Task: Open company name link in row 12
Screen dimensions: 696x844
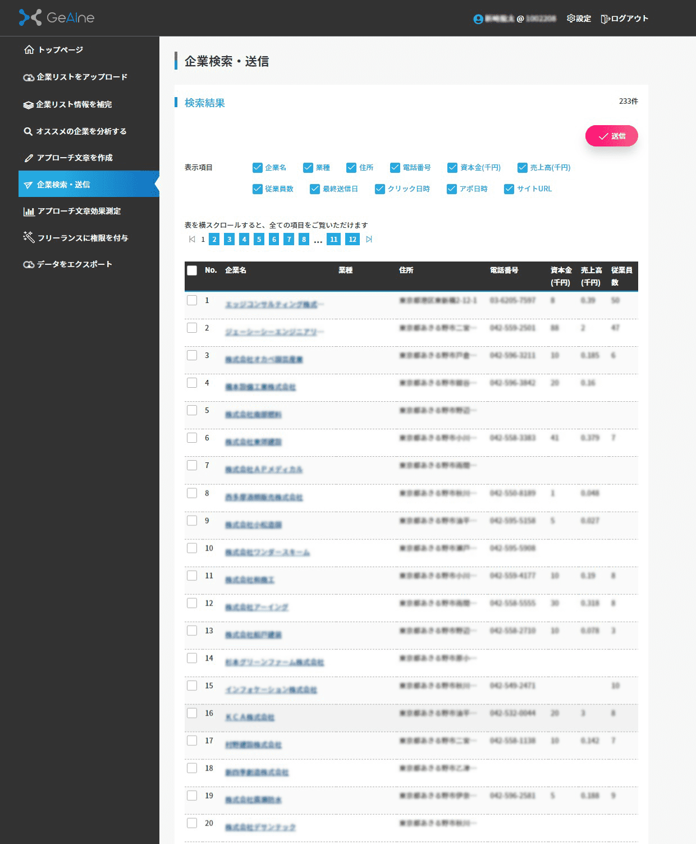Action: coord(257,607)
